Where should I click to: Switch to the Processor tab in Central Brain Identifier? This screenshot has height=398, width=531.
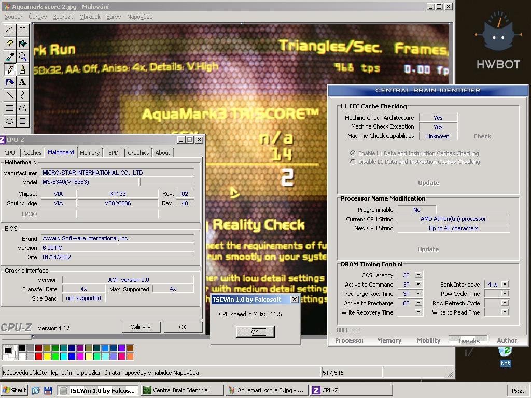(350, 340)
